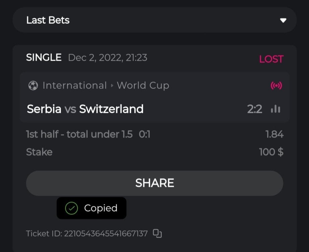Open match statistics bar chart icon
Viewport: 309px width, 252px height.
(275, 109)
